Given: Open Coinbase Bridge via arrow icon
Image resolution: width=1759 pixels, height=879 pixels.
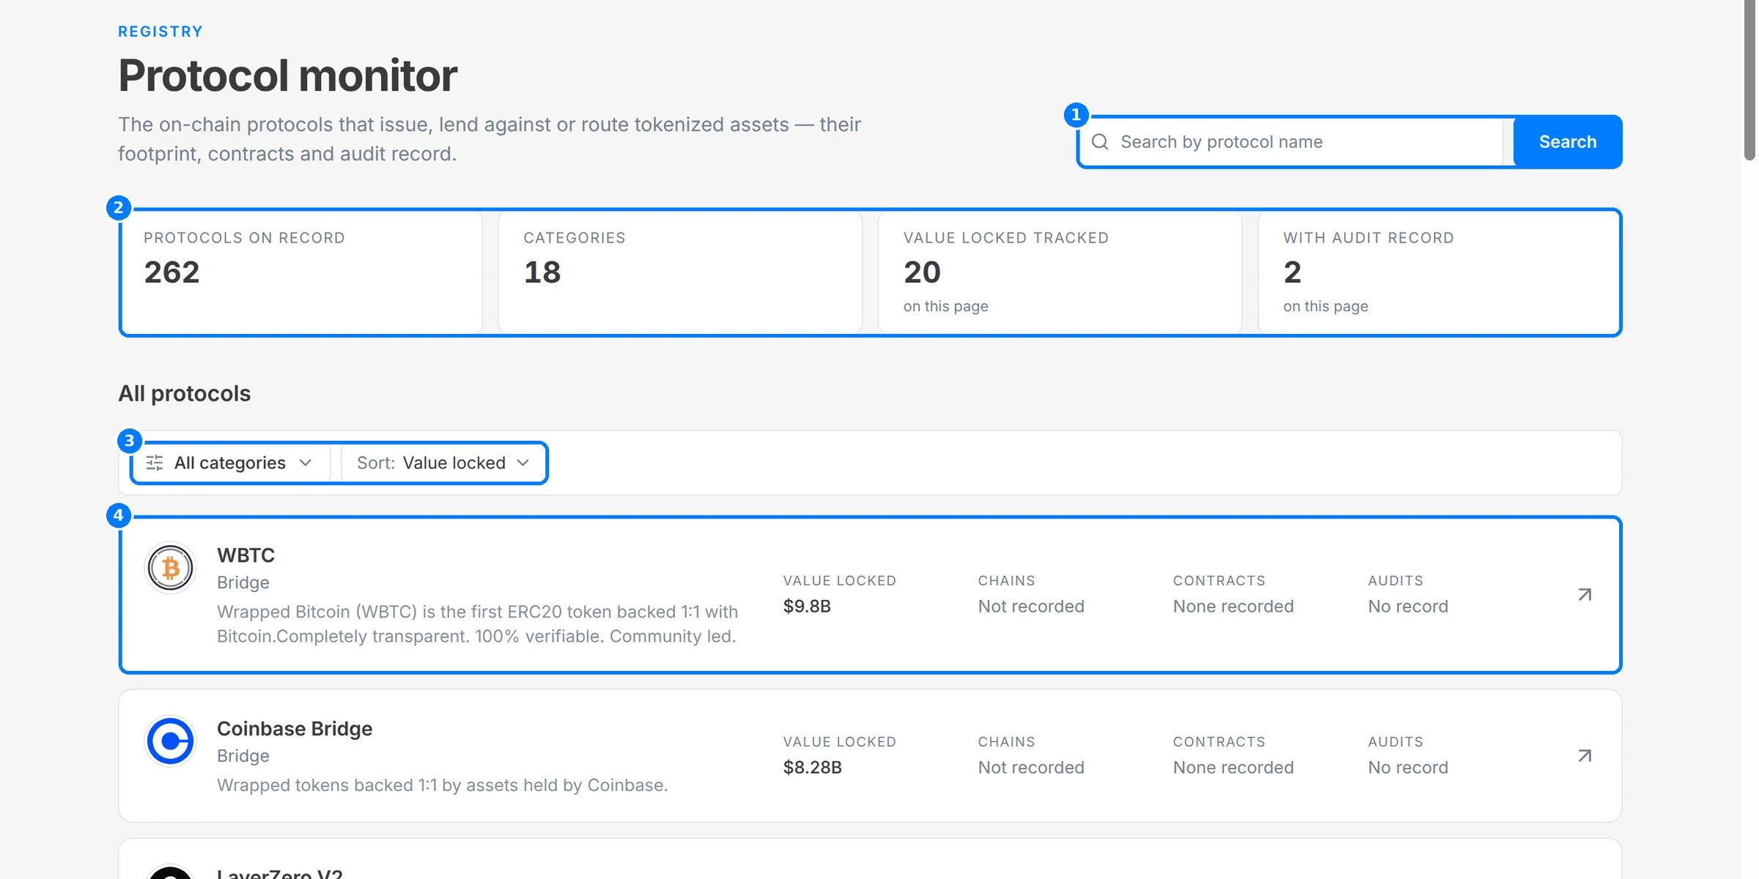Looking at the screenshot, I should 1585,756.
